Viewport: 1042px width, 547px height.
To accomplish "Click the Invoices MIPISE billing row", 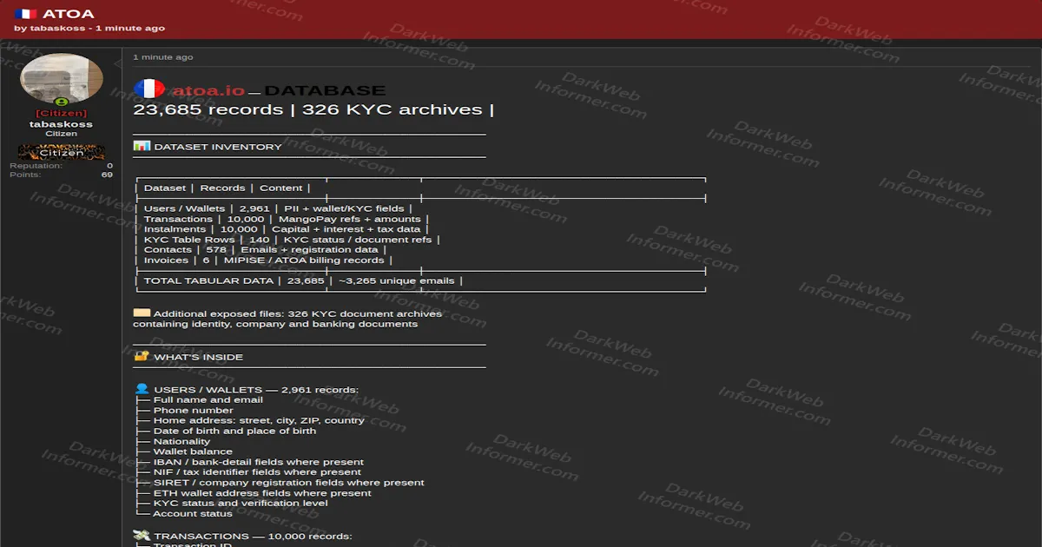I will click(x=264, y=260).
